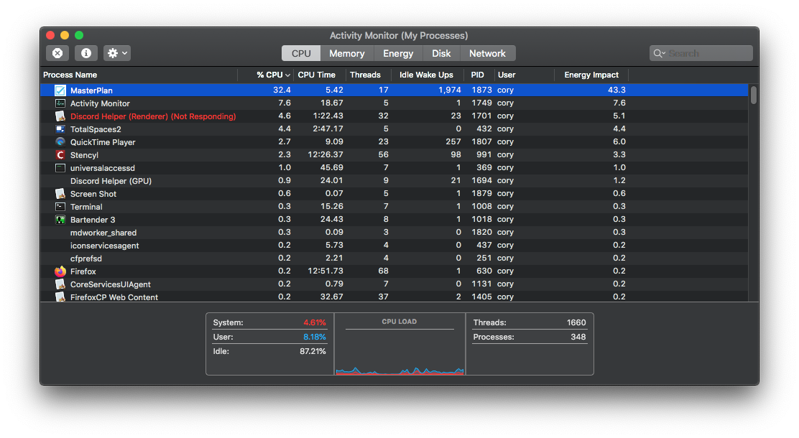
Task: Select the not responding Discord Helper (Renderer)
Action: (x=153, y=116)
